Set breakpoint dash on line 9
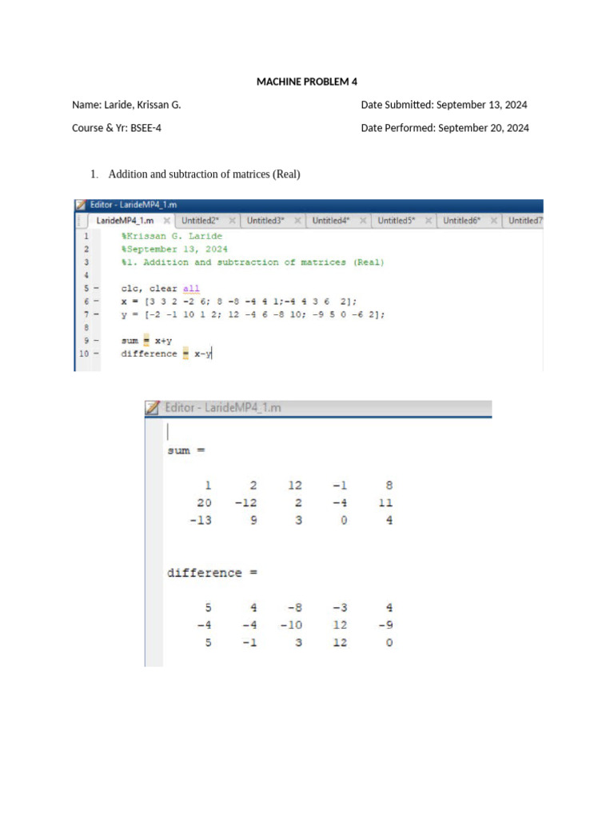Image resolution: width=614 pixels, height=819 pixels. tap(96, 341)
